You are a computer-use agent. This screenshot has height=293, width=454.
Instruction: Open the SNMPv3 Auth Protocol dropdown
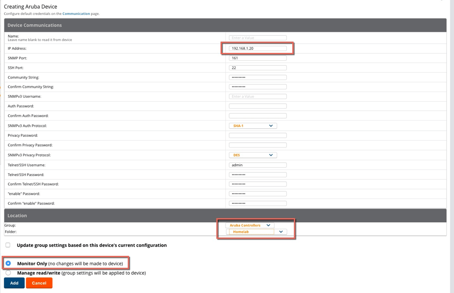click(253, 126)
